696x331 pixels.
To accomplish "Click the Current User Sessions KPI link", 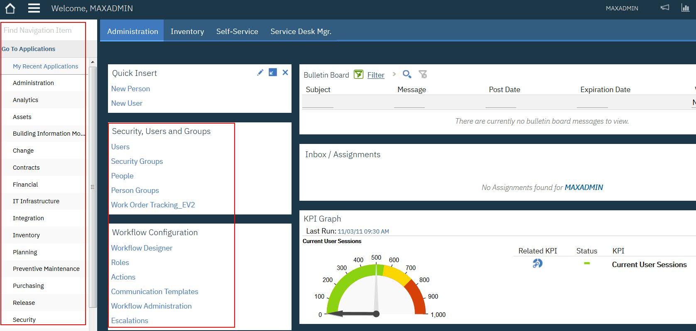I will tap(649, 265).
